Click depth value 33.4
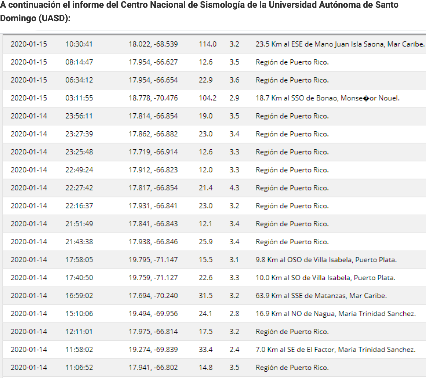The image size is (434, 378). [206, 350]
